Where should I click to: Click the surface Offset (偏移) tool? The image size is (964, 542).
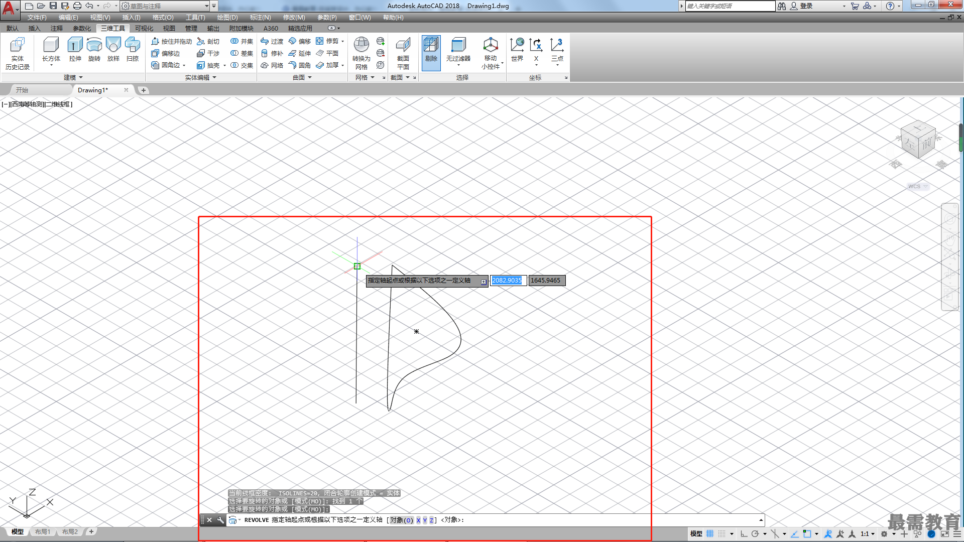pos(300,41)
